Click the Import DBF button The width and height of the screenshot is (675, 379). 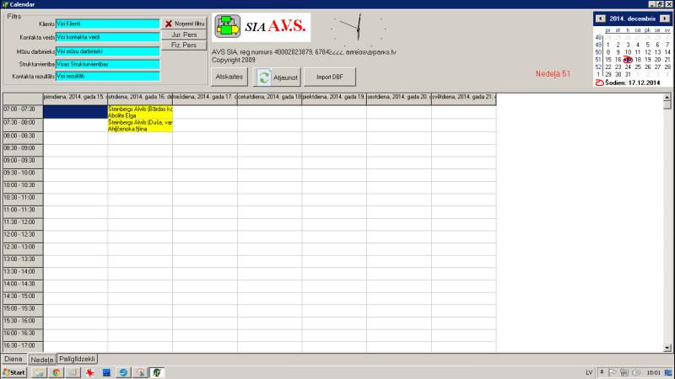tap(330, 77)
